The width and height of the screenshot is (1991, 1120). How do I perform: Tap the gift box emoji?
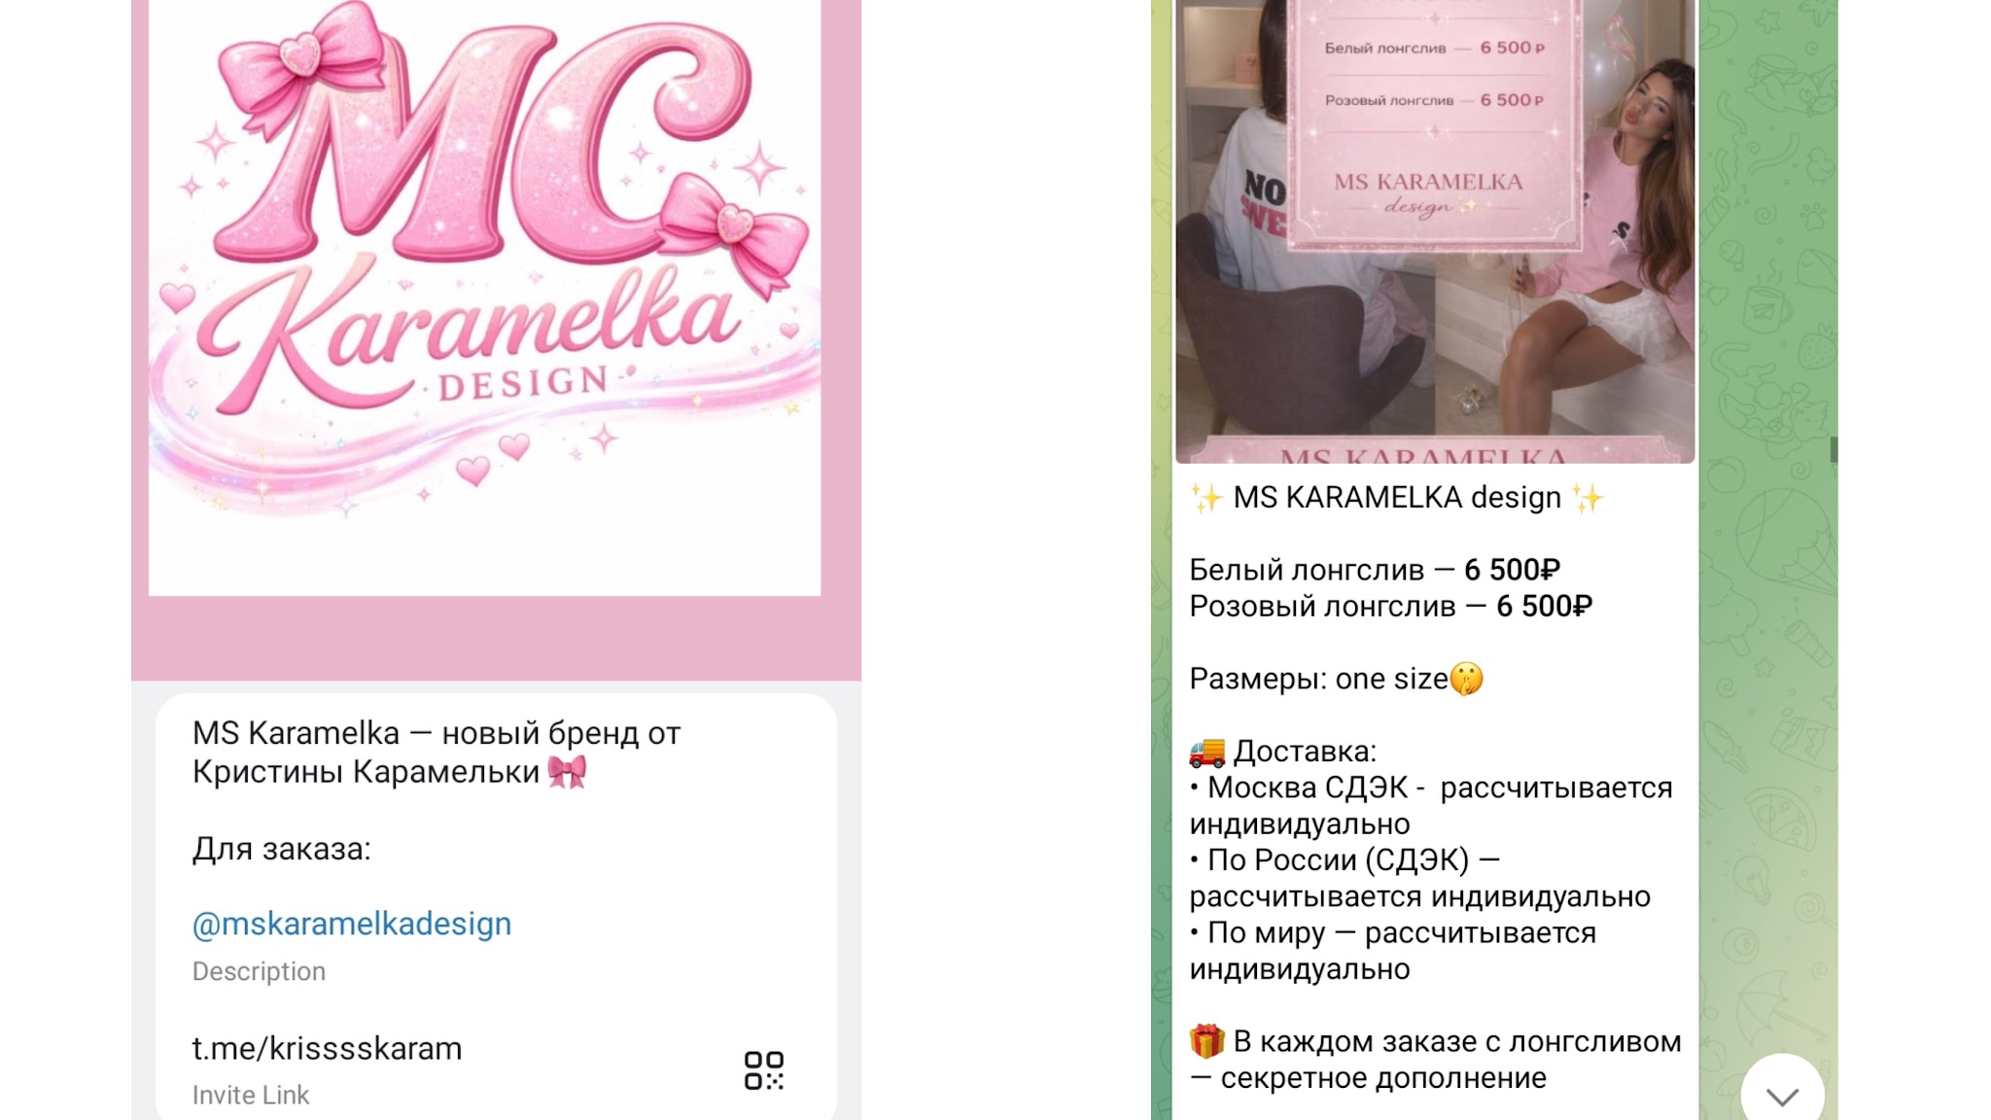tap(1206, 1041)
